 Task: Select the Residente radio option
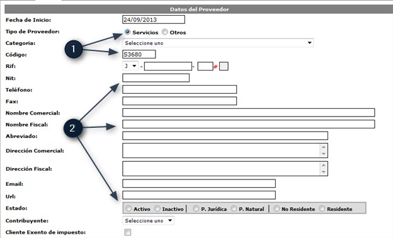[x=322, y=208]
